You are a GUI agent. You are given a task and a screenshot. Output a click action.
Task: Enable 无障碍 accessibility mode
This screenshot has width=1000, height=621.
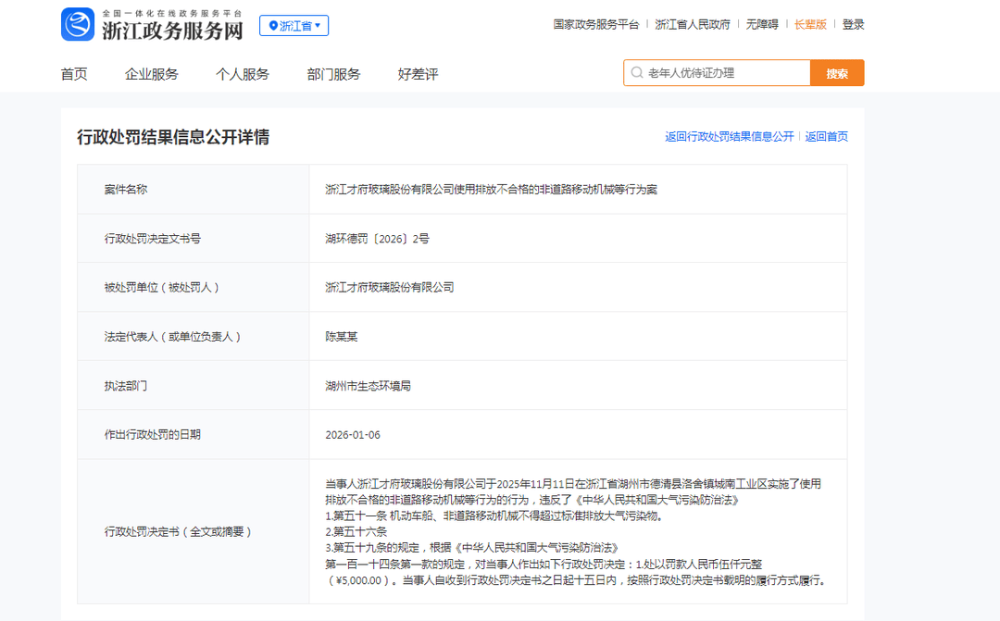pyautogui.click(x=762, y=25)
